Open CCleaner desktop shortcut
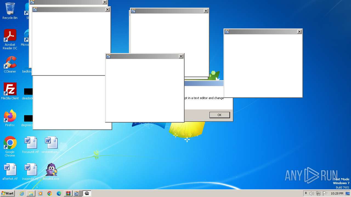 click(x=10, y=65)
